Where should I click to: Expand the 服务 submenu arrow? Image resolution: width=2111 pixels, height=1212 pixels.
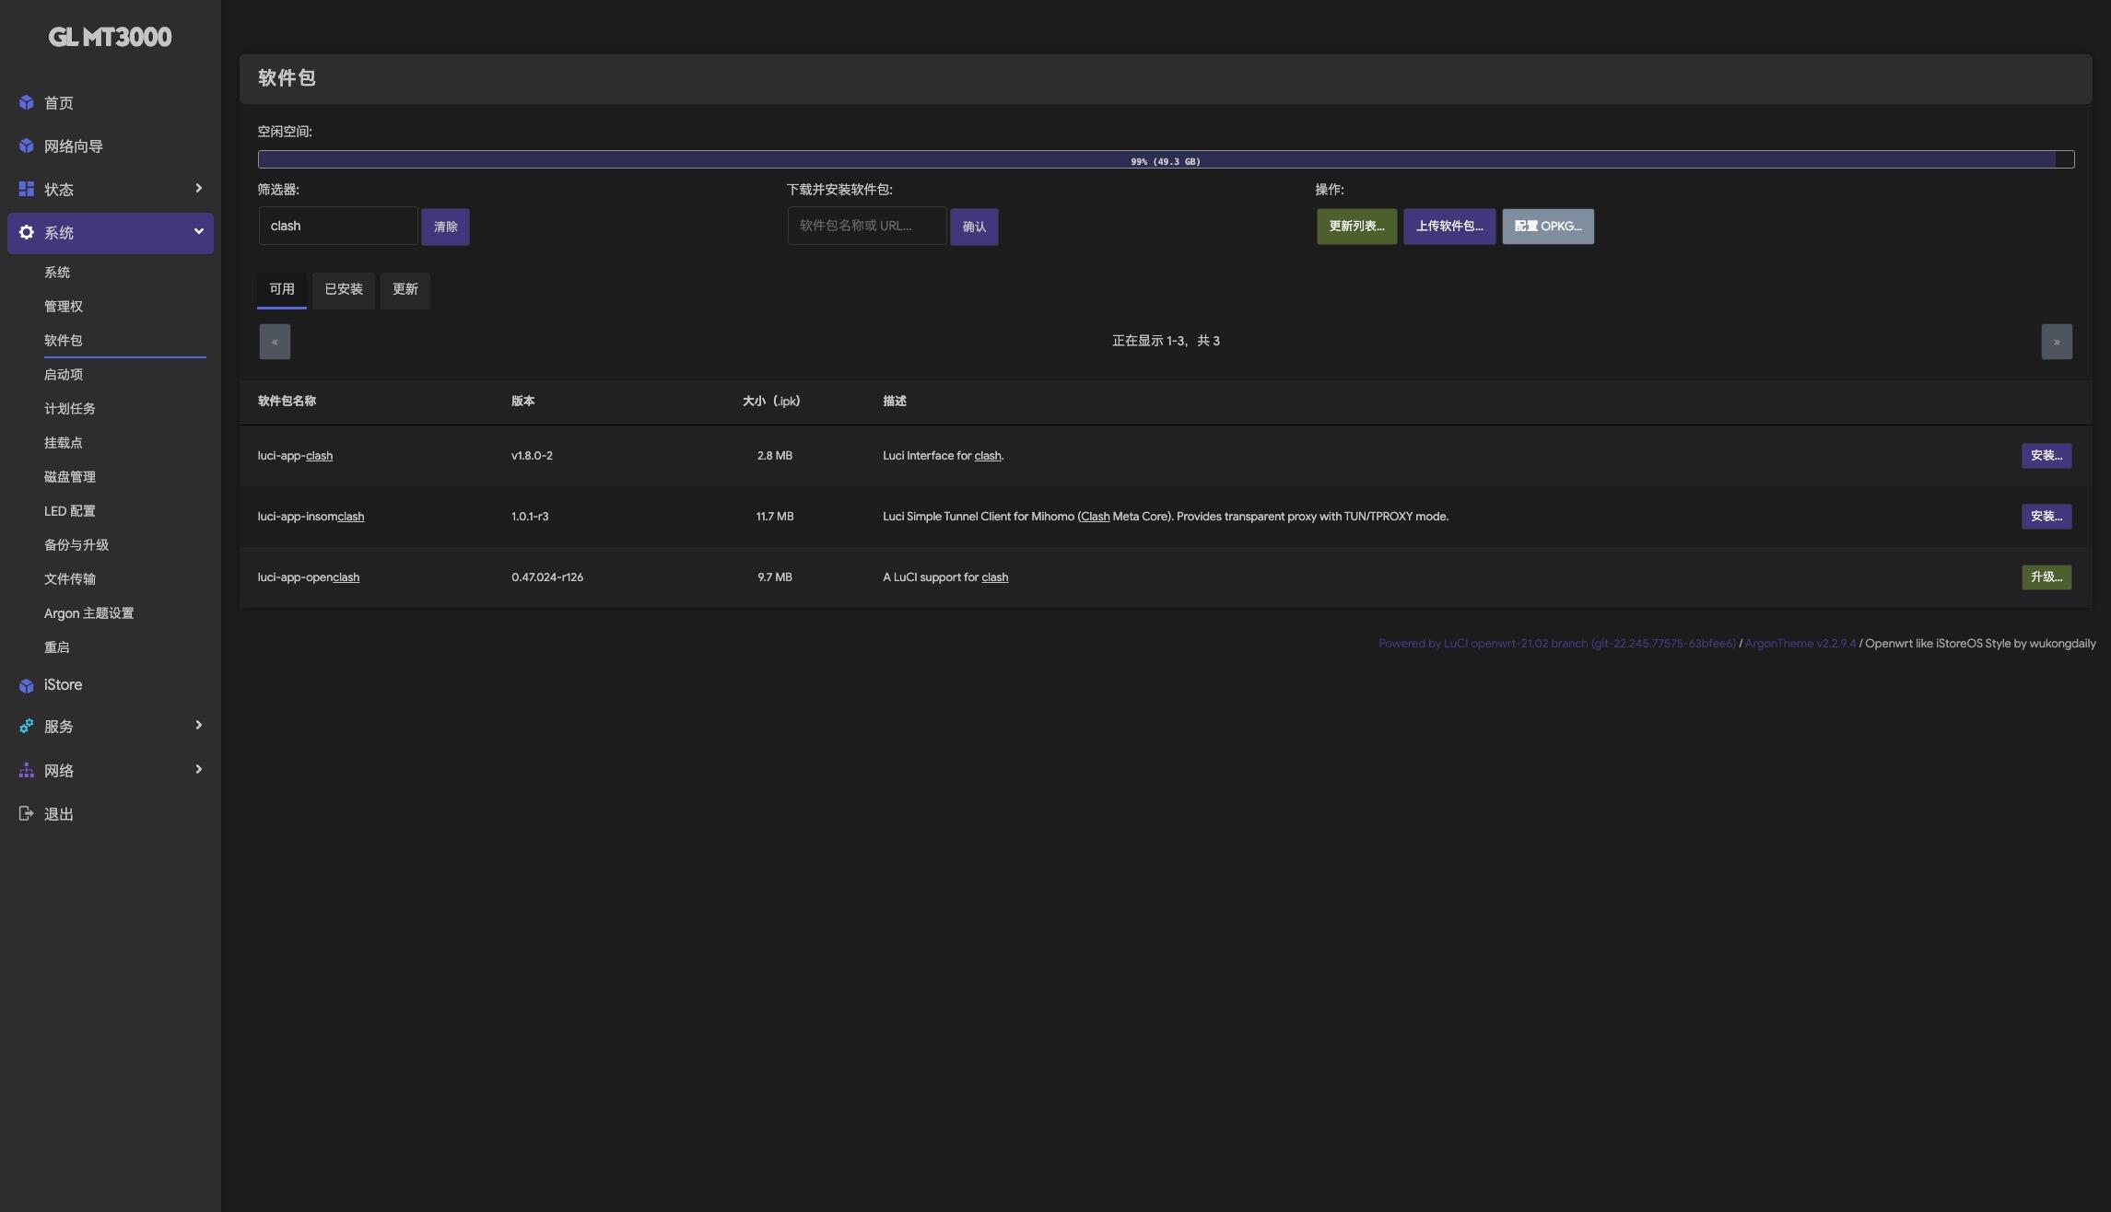[x=198, y=726]
